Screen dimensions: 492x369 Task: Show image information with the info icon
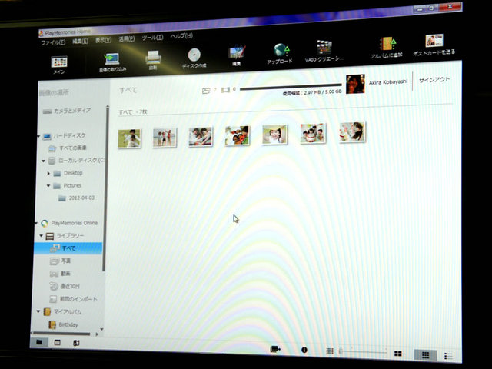tap(304, 350)
